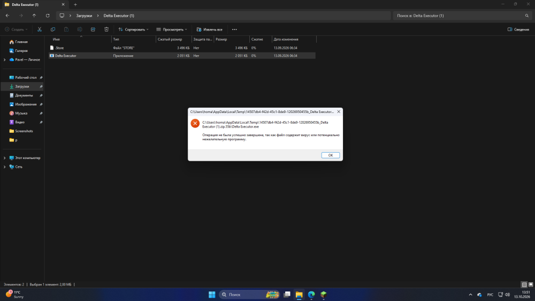Open weather widget showing 11°C Sunny
The height and width of the screenshot is (301, 535).
point(15,295)
